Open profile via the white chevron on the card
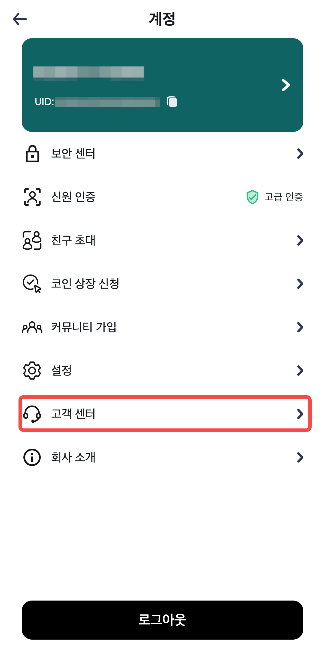325x648 pixels. 286,85
